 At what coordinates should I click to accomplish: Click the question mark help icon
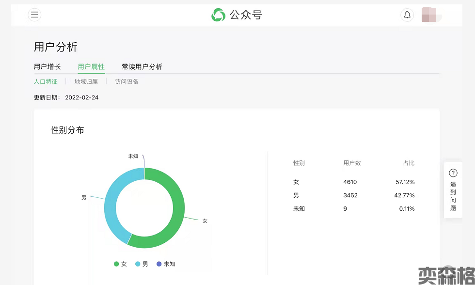click(x=453, y=173)
